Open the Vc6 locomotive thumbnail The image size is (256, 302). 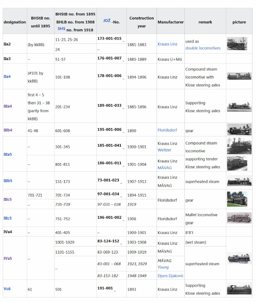(x=239, y=289)
